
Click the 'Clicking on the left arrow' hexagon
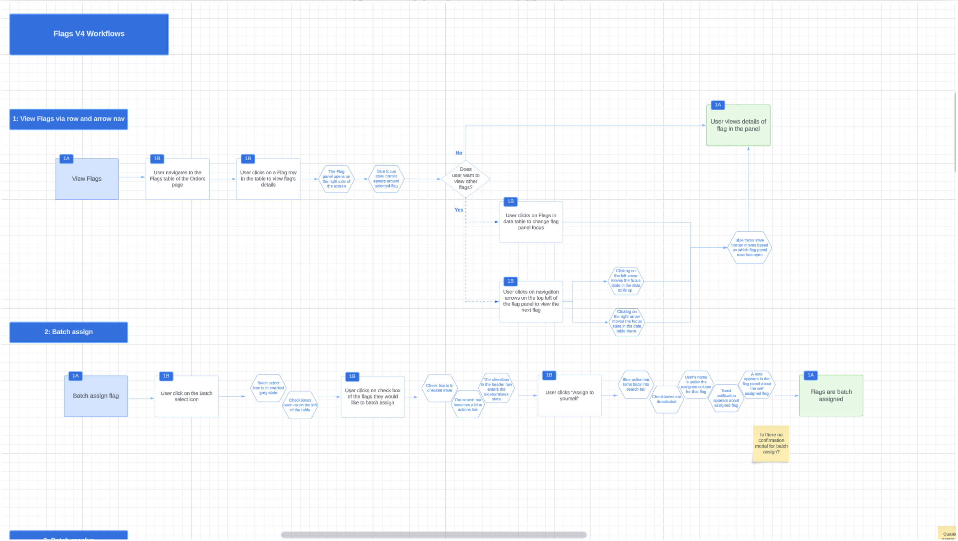click(x=625, y=281)
